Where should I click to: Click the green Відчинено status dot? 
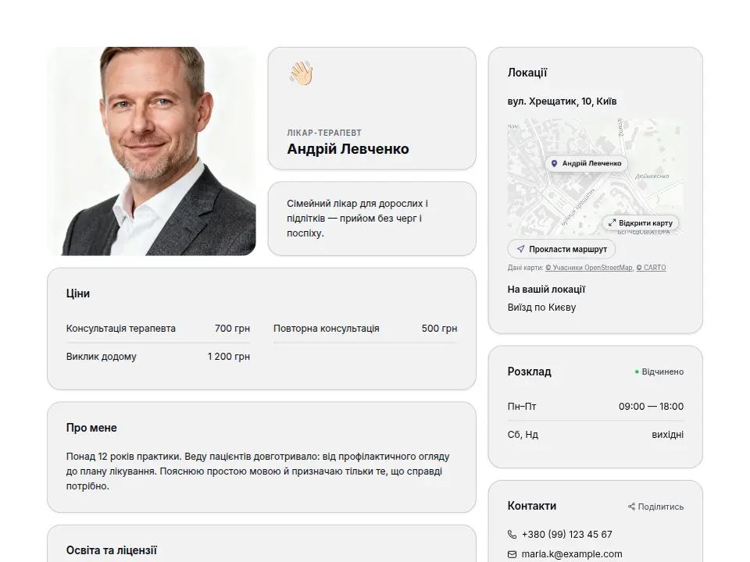637,372
